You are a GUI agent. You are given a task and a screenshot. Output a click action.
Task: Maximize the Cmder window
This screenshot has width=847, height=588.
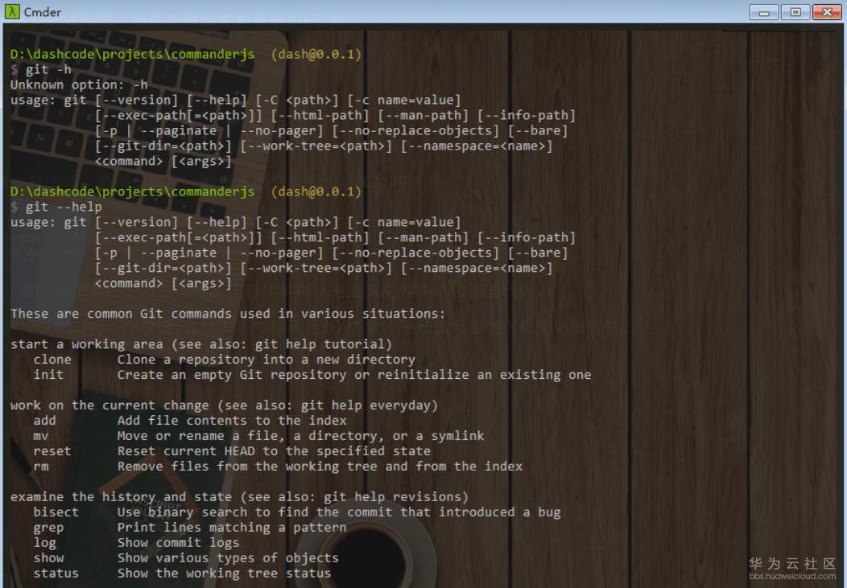point(795,12)
